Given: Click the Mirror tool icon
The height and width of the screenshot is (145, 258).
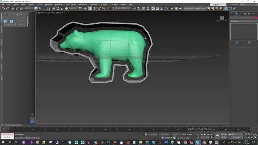Looking at the screenshot, I should pos(134,8).
